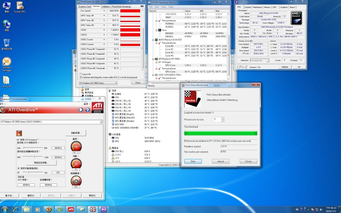Collapse the Fans node in Hardware Monitor

click(x=156, y=30)
